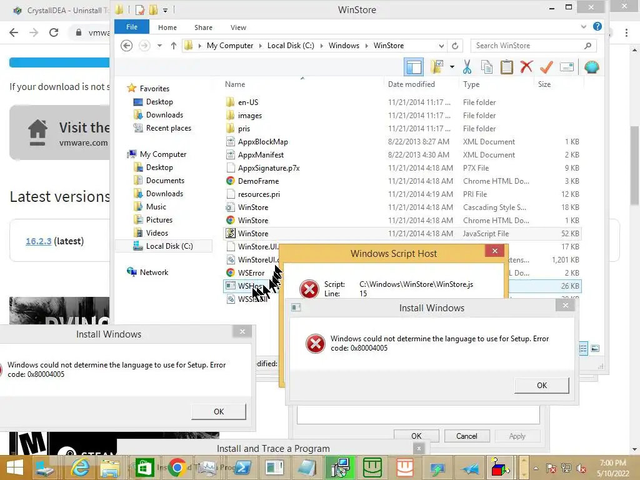Image resolution: width=640 pixels, height=480 pixels.
Task: Click the Cut scissors icon
Action: [x=467, y=67]
